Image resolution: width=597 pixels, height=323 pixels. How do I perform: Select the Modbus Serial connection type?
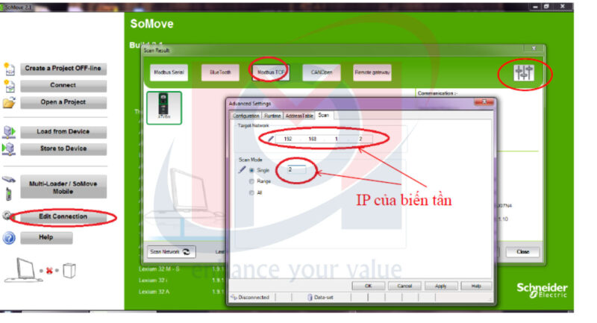(169, 72)
